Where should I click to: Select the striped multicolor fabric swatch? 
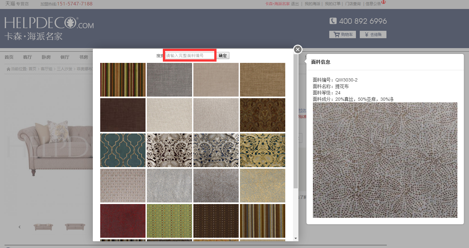click(x=123, y=80)
